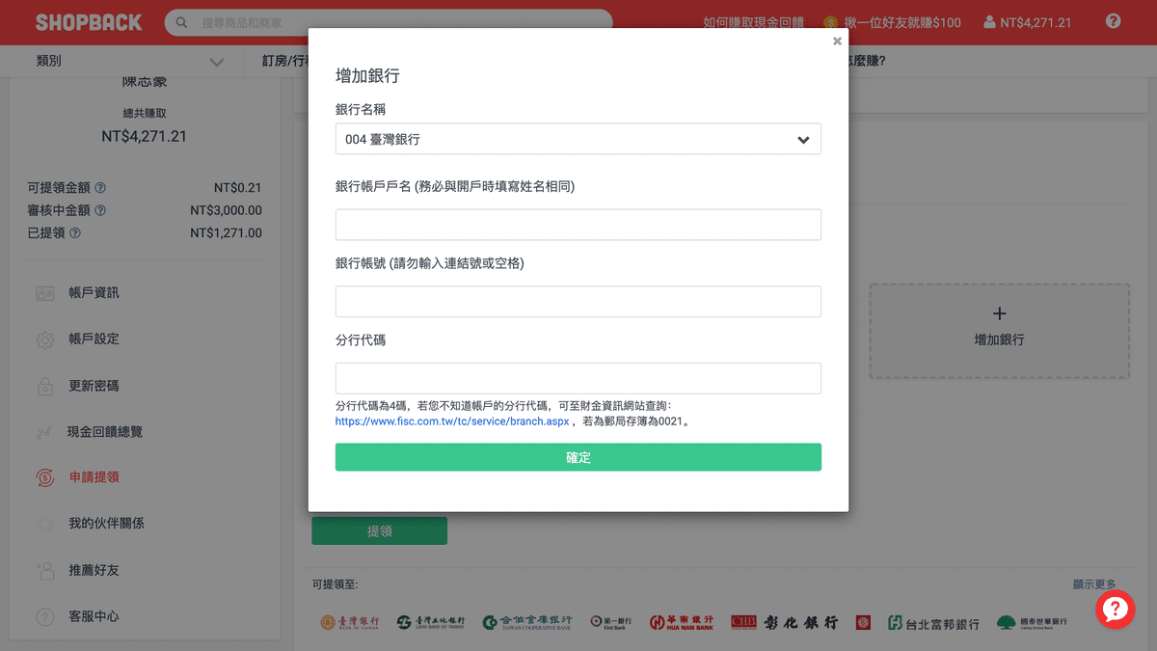Click the green 確定 confirm button
Image resolution: width=1157 pixels, height=651 pixels.
(x=578, y=457)
